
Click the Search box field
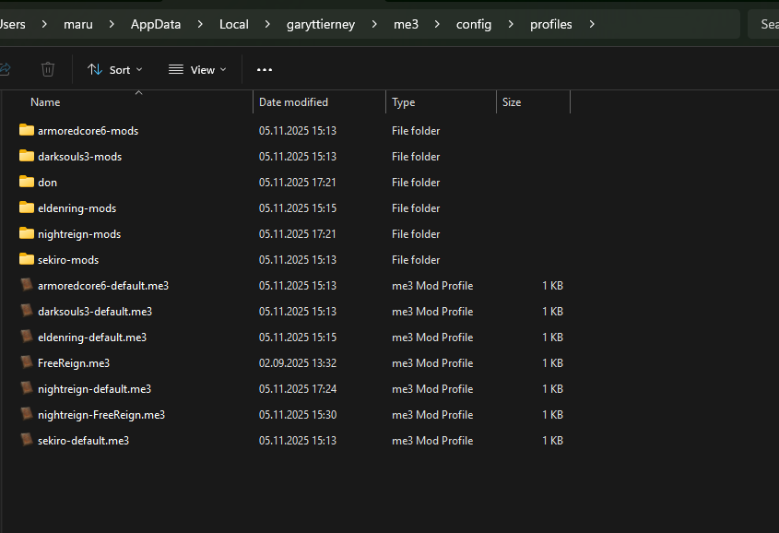[765, 24]
